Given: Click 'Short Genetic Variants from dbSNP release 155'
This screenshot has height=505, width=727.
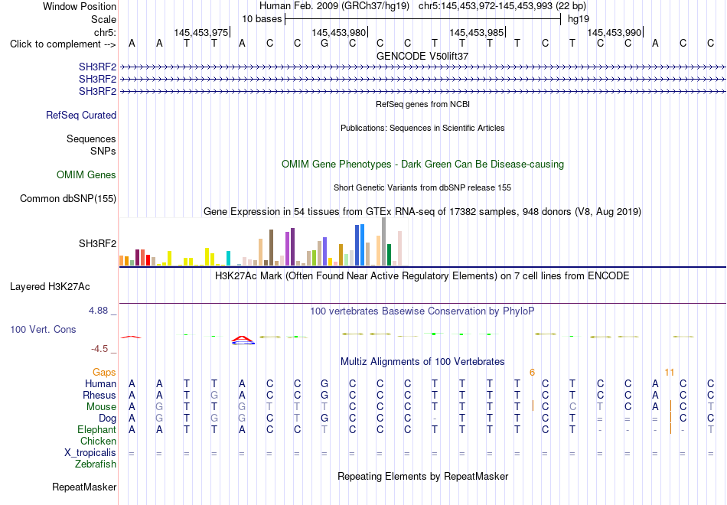Looking at the screenshot, I should click(422, 187).
